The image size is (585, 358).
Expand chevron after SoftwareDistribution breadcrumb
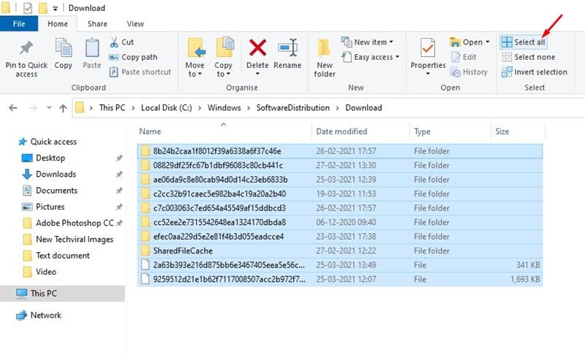pyautogui.click(x=338, y=108)
